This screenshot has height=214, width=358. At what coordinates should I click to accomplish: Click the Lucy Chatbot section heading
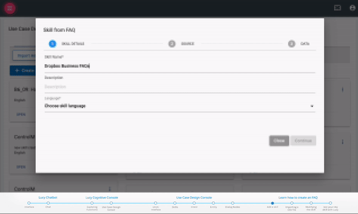[48, 197]
